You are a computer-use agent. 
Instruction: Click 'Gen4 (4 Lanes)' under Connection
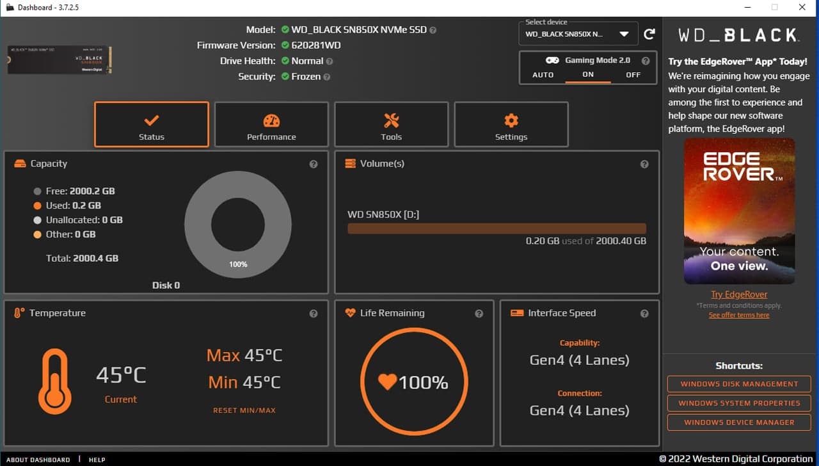click(x=580, y=410)
